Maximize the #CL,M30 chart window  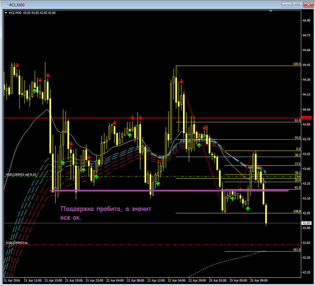click(x=298, y=5)
